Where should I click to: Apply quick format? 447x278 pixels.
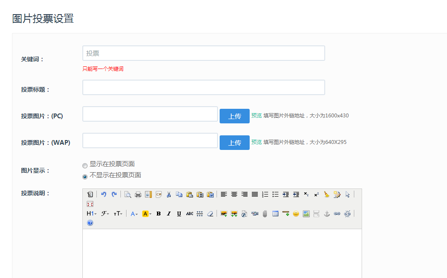click(x=337, y=194)
